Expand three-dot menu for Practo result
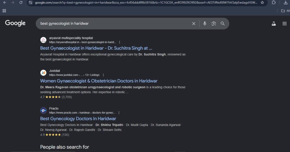This screenshot has height=152, width=290. click(x=119, y=113)
